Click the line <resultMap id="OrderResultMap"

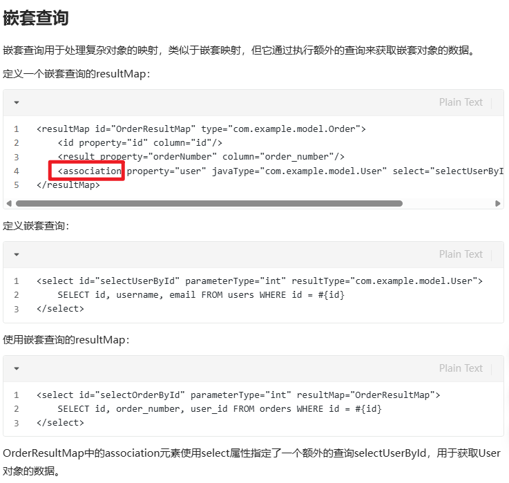[201, 129]
